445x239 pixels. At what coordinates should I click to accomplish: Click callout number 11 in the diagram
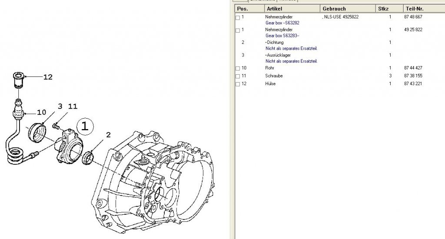click(x=73, y=106)
